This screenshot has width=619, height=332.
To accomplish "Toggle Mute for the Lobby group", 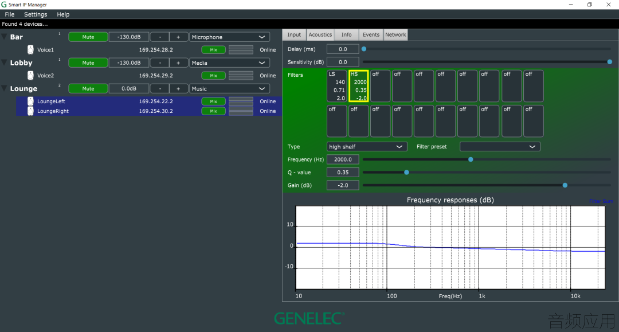I will 88,63.
